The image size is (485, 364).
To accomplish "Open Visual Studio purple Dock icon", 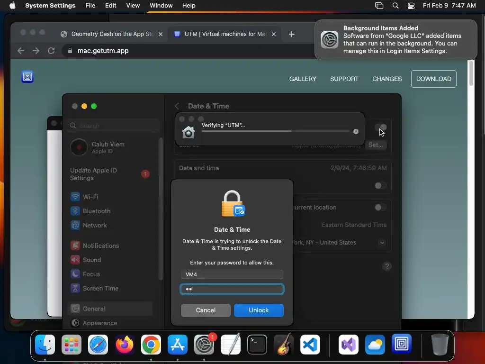I will tap(349, 345).
